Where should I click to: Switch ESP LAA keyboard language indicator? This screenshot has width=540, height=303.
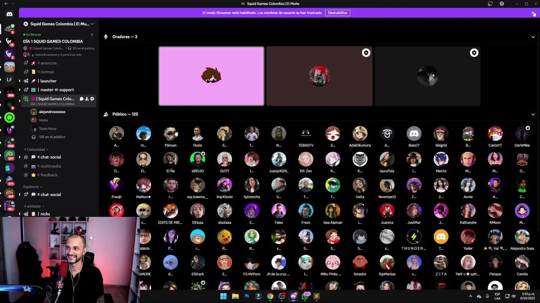click(x=498, y=296)
